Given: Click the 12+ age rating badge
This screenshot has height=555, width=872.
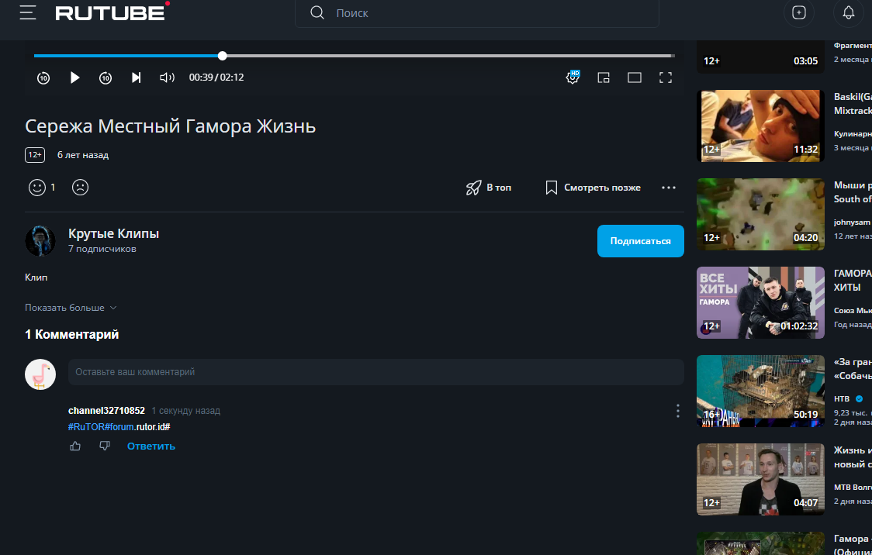Looking at the screenshot, I should tap(34, 155).
